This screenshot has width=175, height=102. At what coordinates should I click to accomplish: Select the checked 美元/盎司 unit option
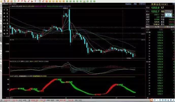point(169,27)
